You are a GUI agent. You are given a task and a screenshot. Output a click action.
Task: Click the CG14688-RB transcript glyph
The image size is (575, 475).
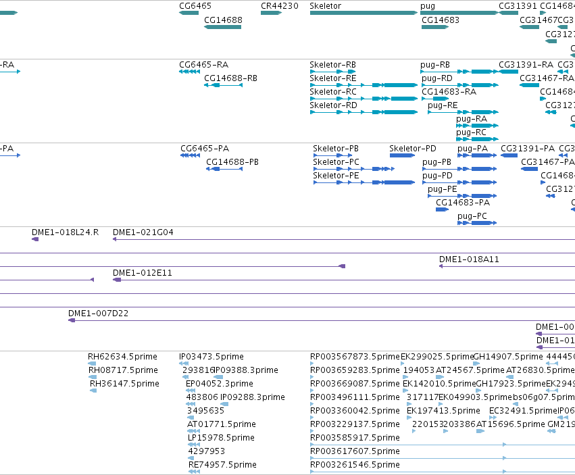point(223,85)
